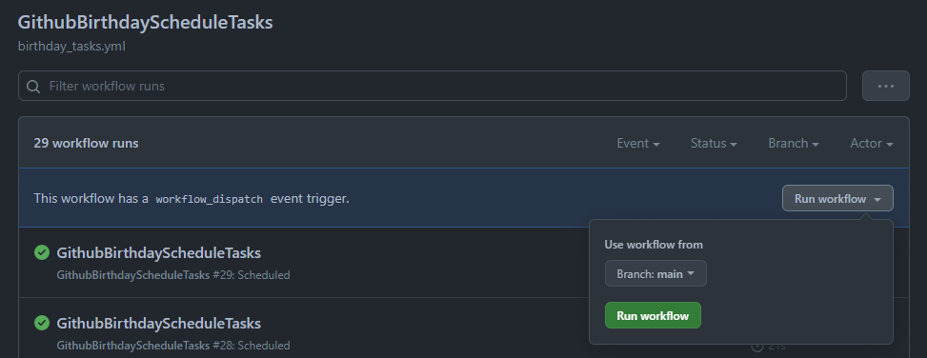Image resolution: width=927 pixels, height=358 pixels.
Task: Click the workflow_dispatch code label
Action: pyautogui.click(x=210, y=199)
